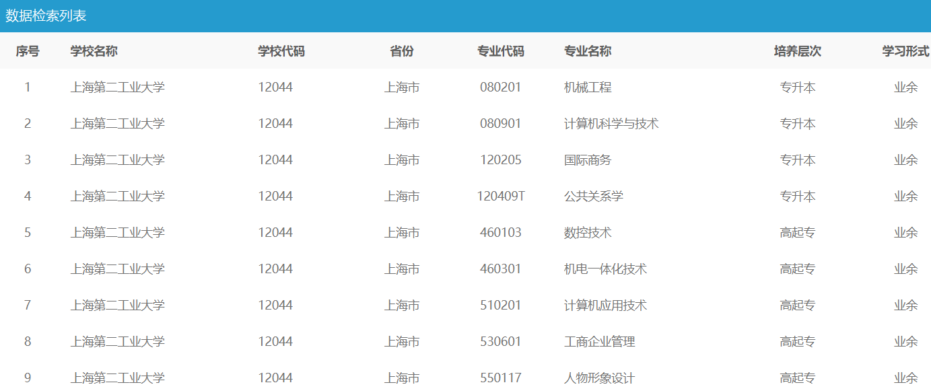931x391 pixels.
Task: Click school code 12044 in 国际商务 row
Action: [275, 159]
